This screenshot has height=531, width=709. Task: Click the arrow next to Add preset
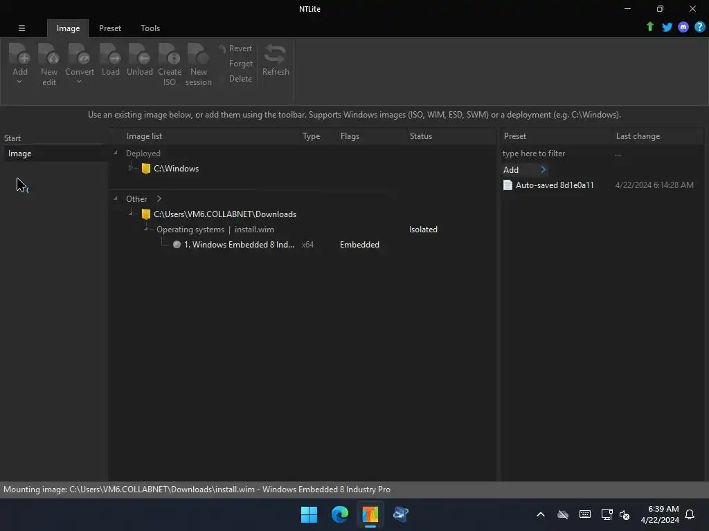544,169
